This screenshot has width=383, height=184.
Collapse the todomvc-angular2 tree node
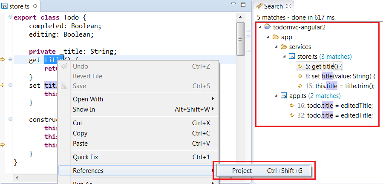click(260, 27)
